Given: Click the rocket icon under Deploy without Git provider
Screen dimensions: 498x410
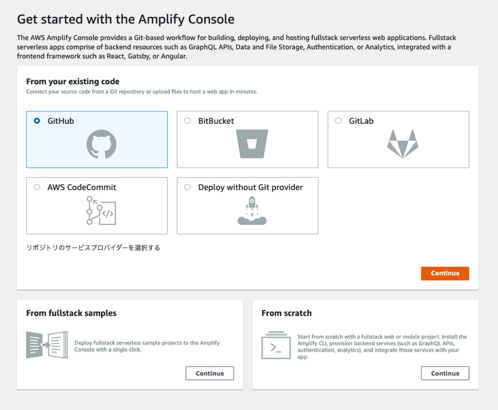Looking at the screenshot, I should (x=252, y=209).
